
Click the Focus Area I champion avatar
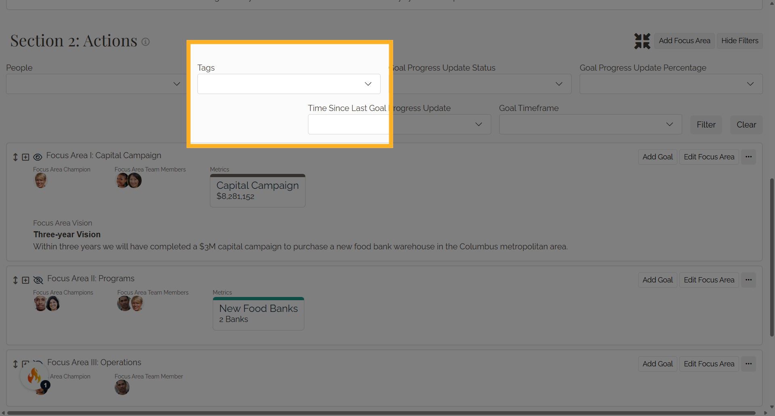coord(40,180)
